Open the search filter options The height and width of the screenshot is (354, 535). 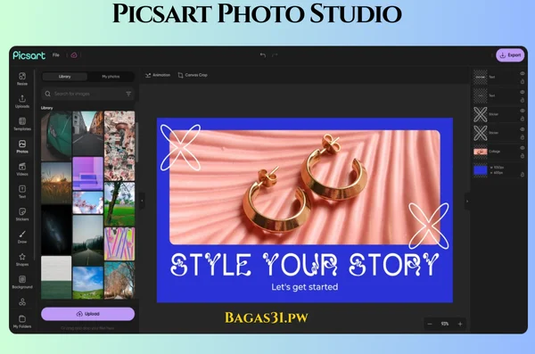pyautogui.click(x=128, y=94)
